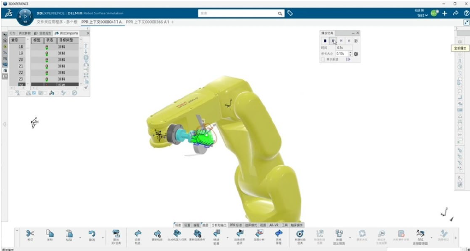Viewport: 470px width, 251px height.
Task: Click the step size 0.10s field
Action: [x=342, y=54]
